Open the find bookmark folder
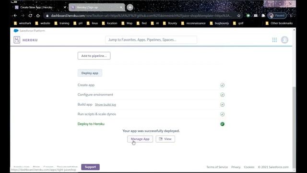307x173 pixels. [142, 23]
